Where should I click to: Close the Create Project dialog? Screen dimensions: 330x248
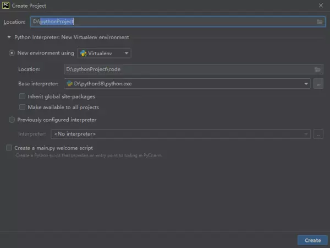coord(321,6)
